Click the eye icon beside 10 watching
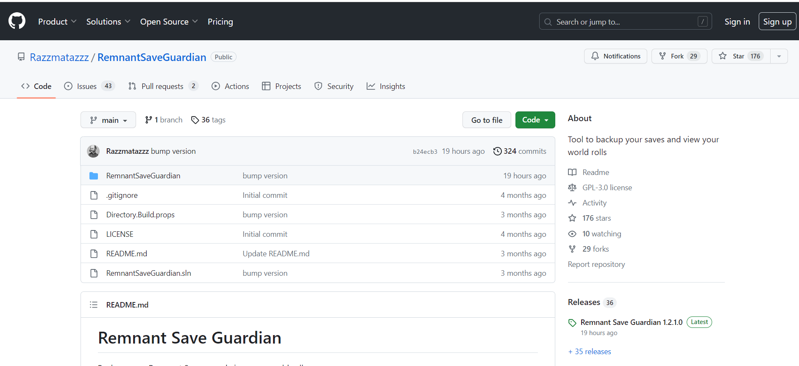Viewport: 799px width, 366px height. coord(572,234)
